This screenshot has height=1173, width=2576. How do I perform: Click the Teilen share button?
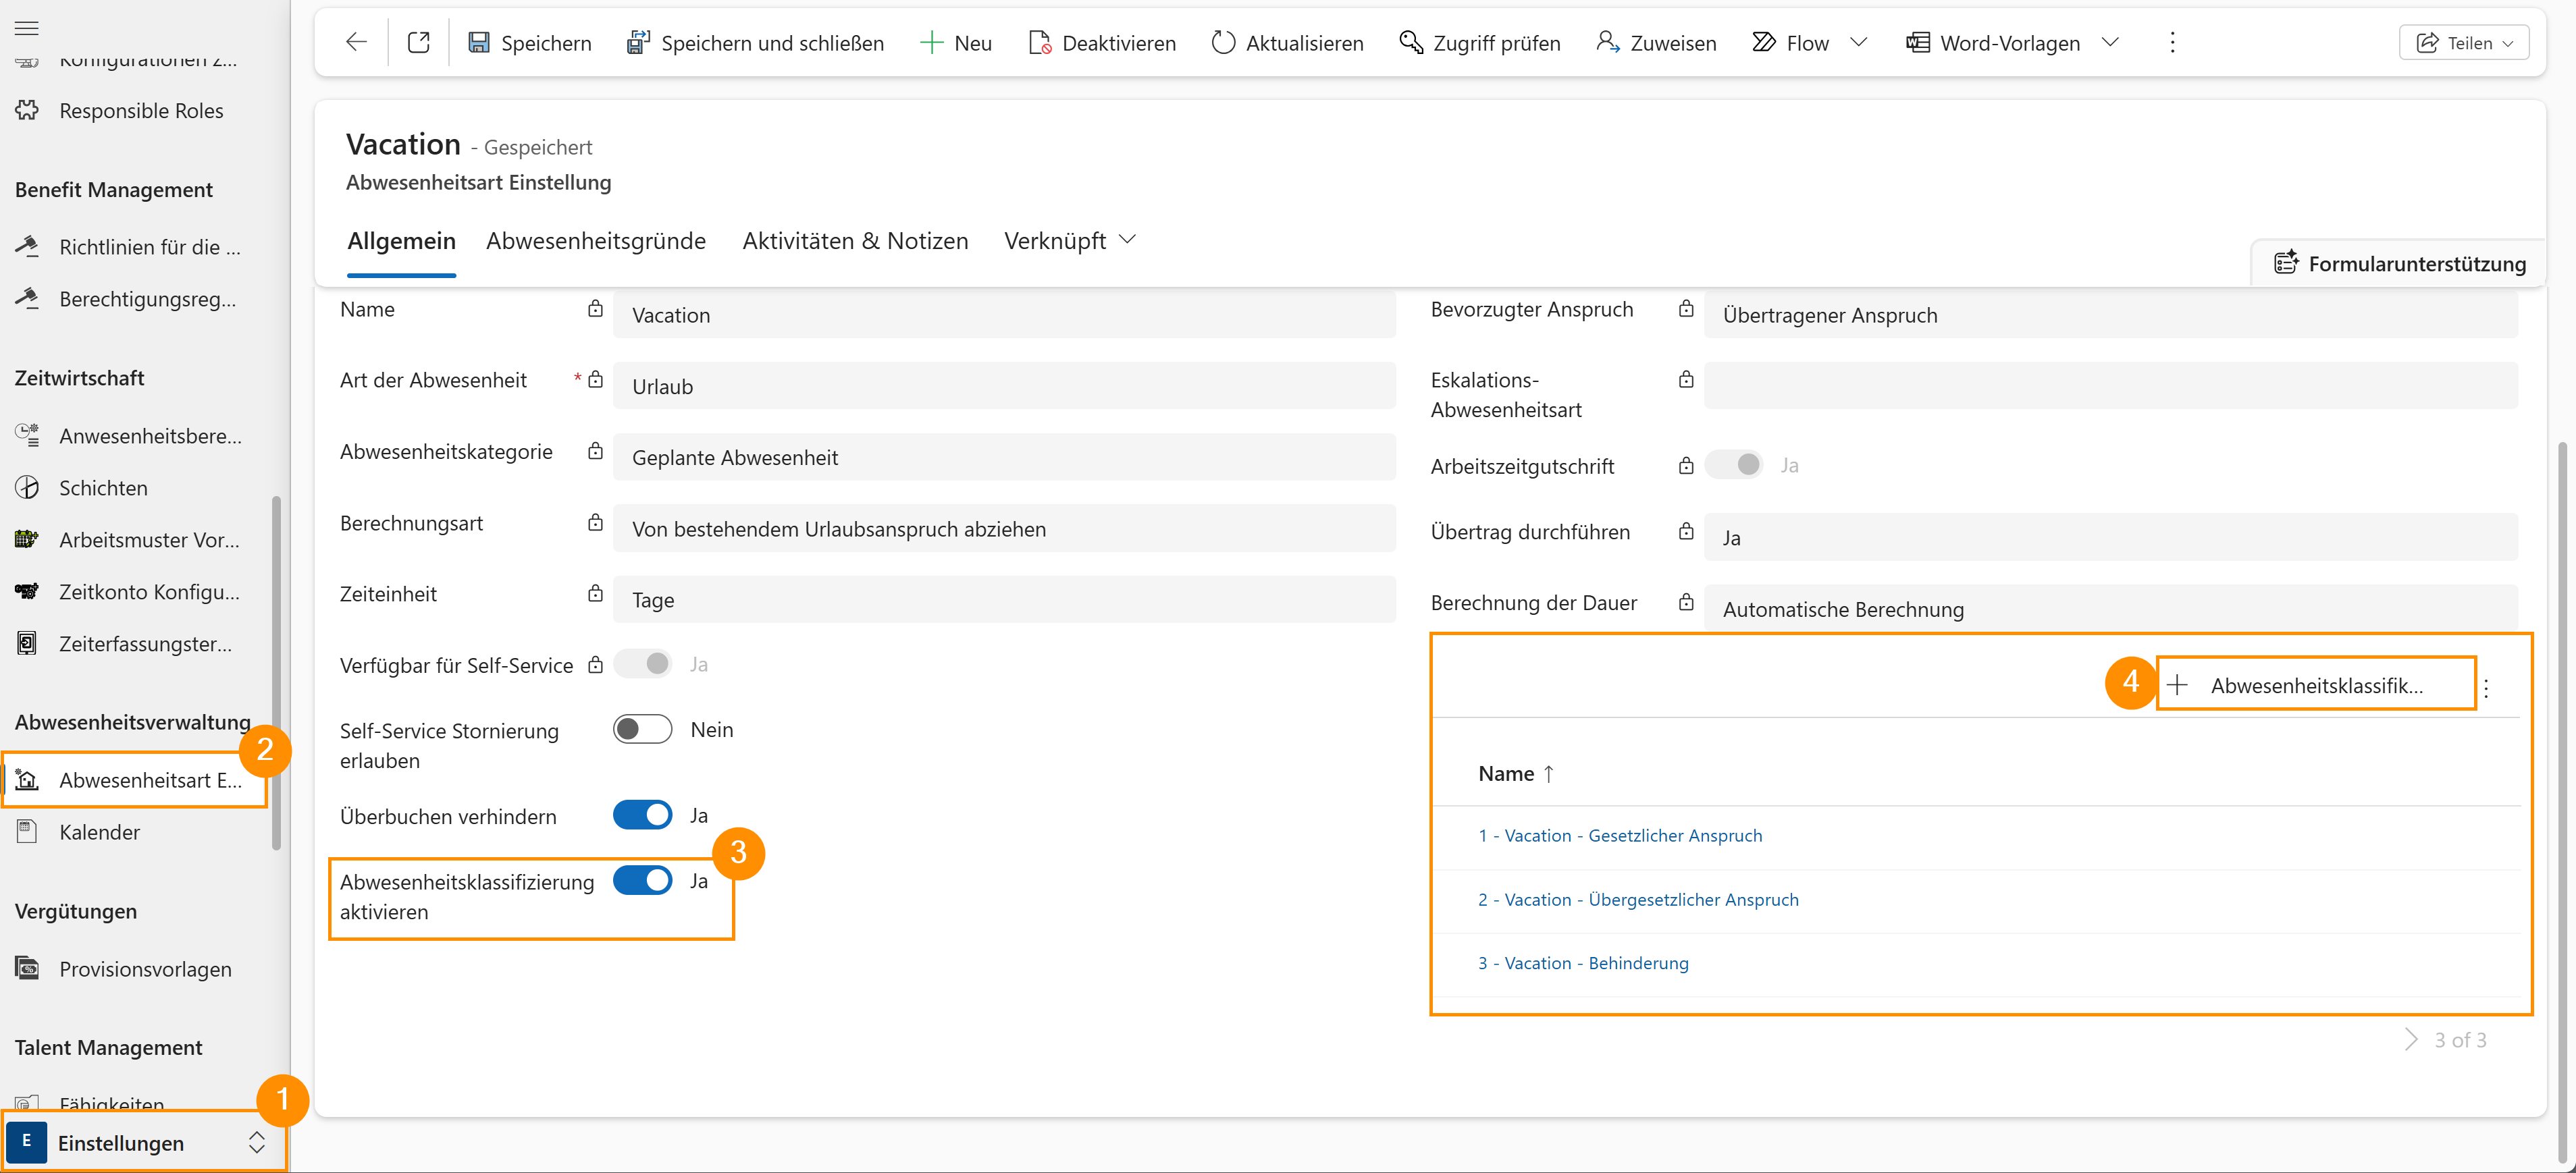[x=2463, y=42]
